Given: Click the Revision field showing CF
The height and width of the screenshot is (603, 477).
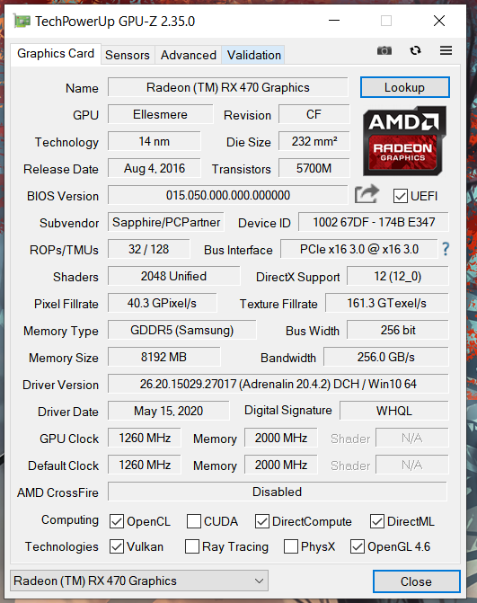Looking at the screenshot, I should 314,114.
